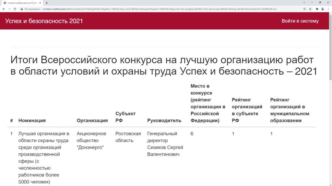Bookmark this page with star icon
The height and width of the screenshot is (186, 332).
pos(310,9)
